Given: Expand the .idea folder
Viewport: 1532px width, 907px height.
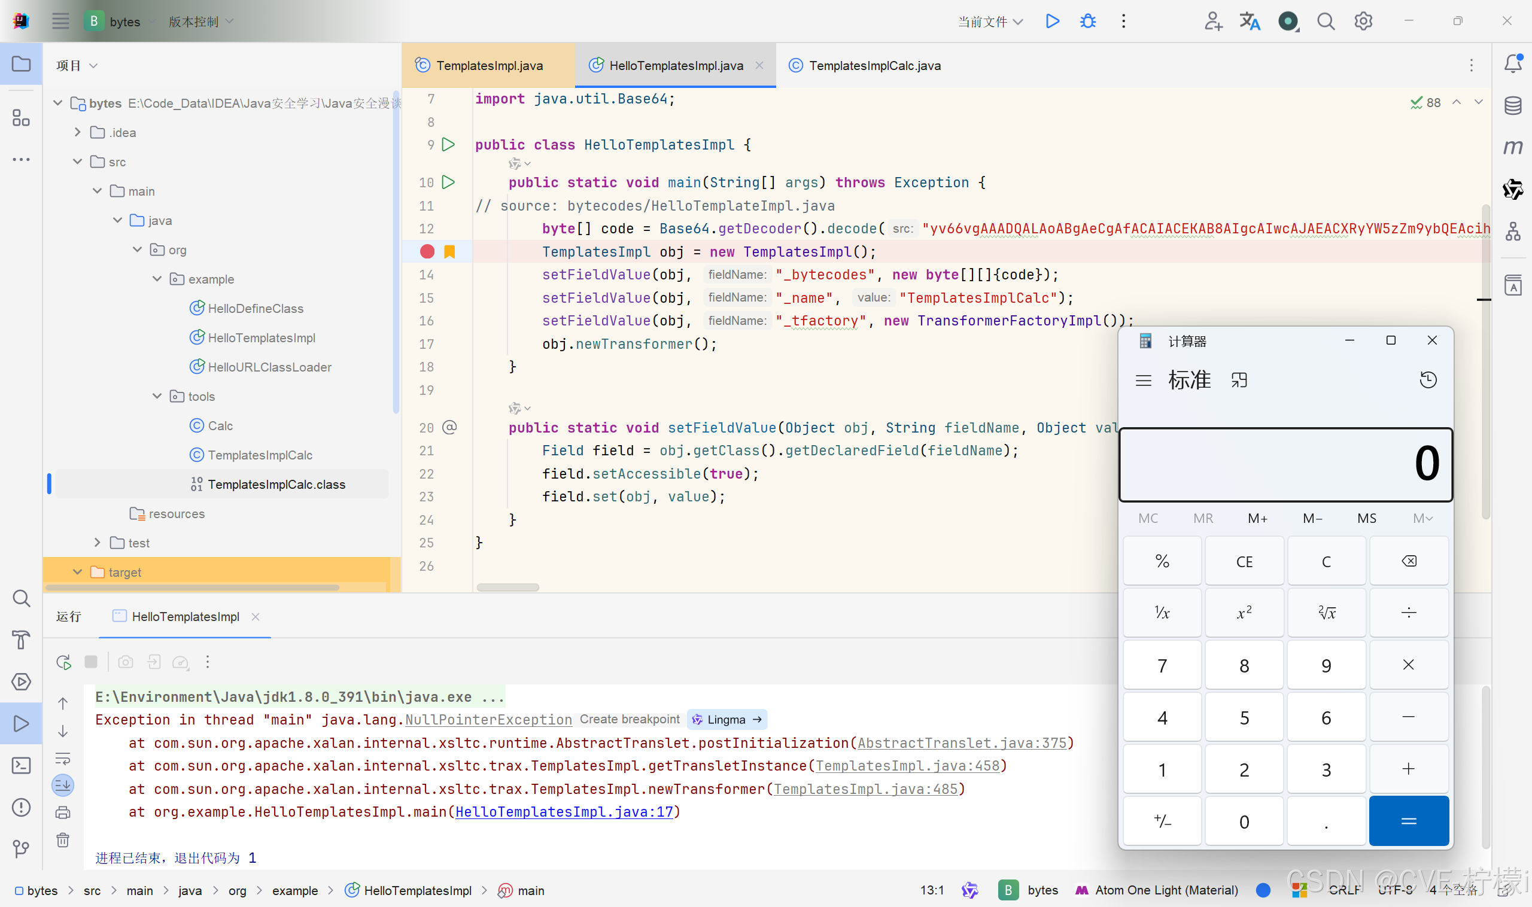Looking at the screenshot, I should pyautogui.click(x=77, y=132).
